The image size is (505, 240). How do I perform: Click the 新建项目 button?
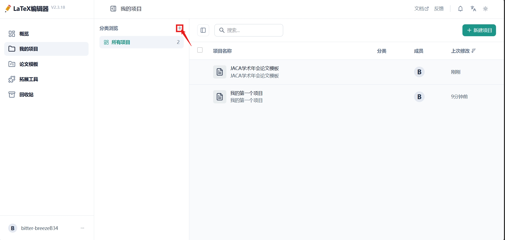coord(479,30)
